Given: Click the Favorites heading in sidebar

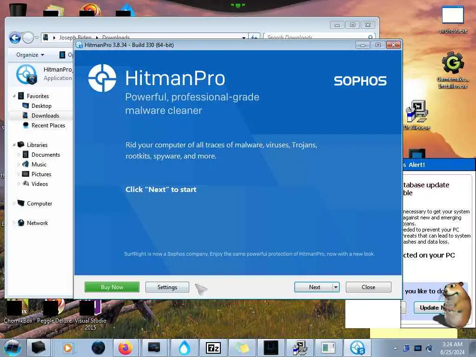Looking at the screenshot, I should (x=38, y=96).
